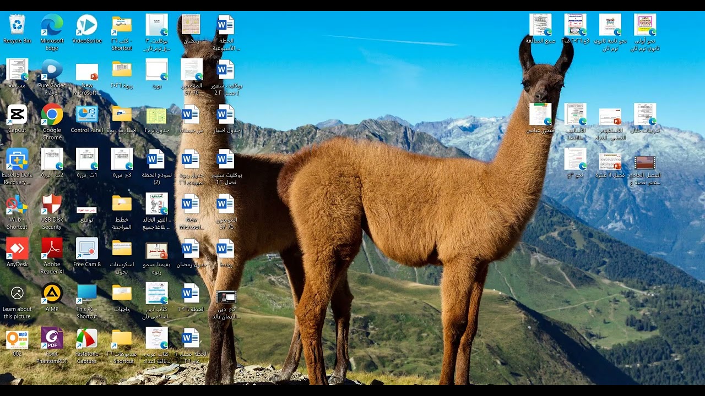Open the بقيمنا نسمو ربوة PowerPoint file
The width and height of the screenshot is (705, 396).
156,250
